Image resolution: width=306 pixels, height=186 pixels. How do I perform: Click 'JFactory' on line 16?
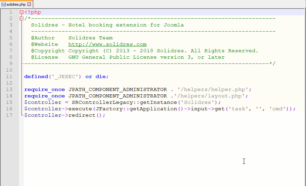109,109
